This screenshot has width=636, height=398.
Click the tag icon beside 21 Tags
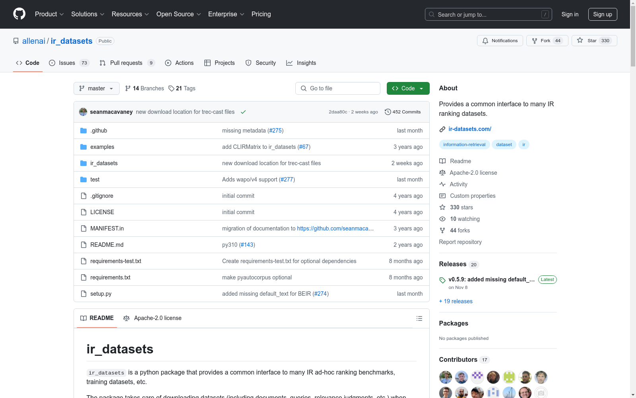tap(171, 88)
